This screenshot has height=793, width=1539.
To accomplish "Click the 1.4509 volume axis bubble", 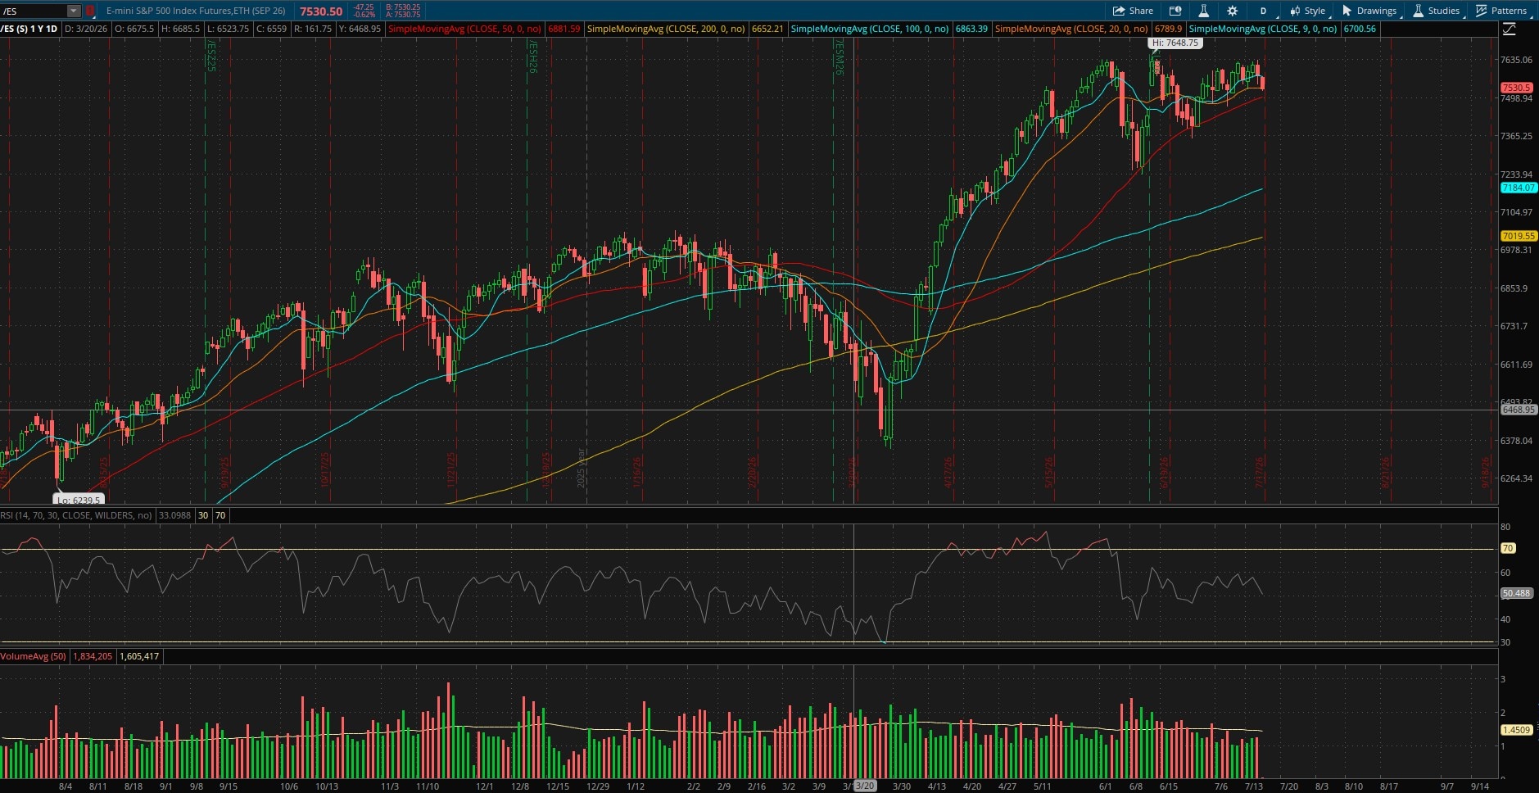I will coord(1516,730).
